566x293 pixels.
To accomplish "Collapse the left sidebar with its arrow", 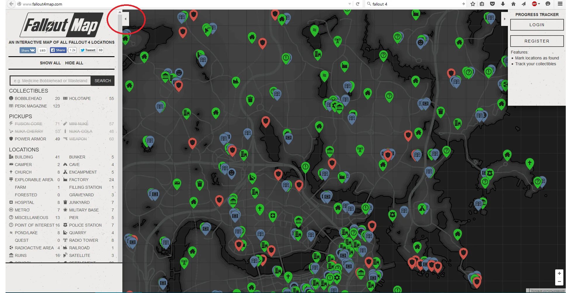I will pyautogui.click(x=126, y=19).
